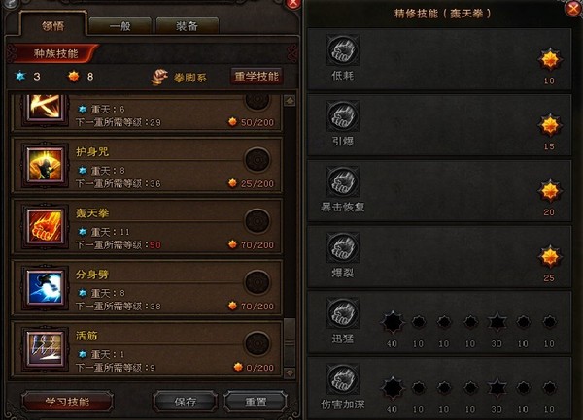583x420 pixels.
Task: Click the skill list scroll-up arrow
Action: click(x=290, y=101)
